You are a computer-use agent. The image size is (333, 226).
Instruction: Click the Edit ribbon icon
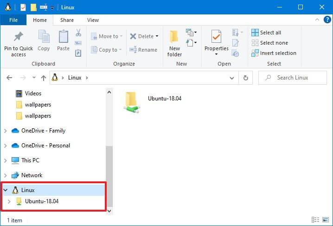(236, 43)
